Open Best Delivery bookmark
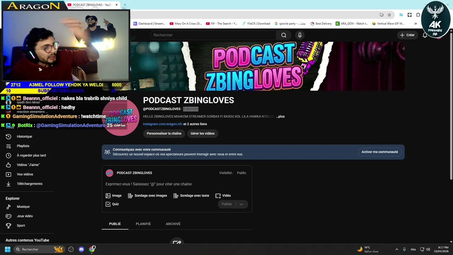This screenshot has width=453, height=255. (321, 24)
